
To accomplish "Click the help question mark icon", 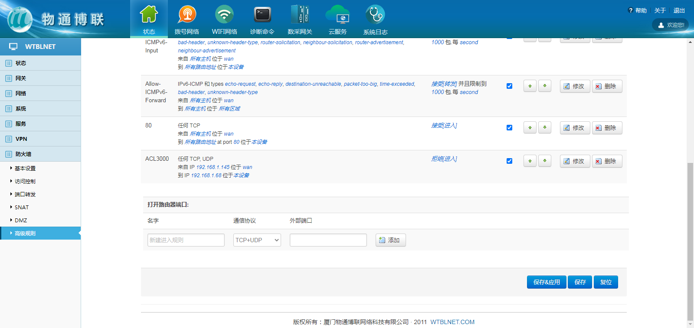I will coord(631,10).
